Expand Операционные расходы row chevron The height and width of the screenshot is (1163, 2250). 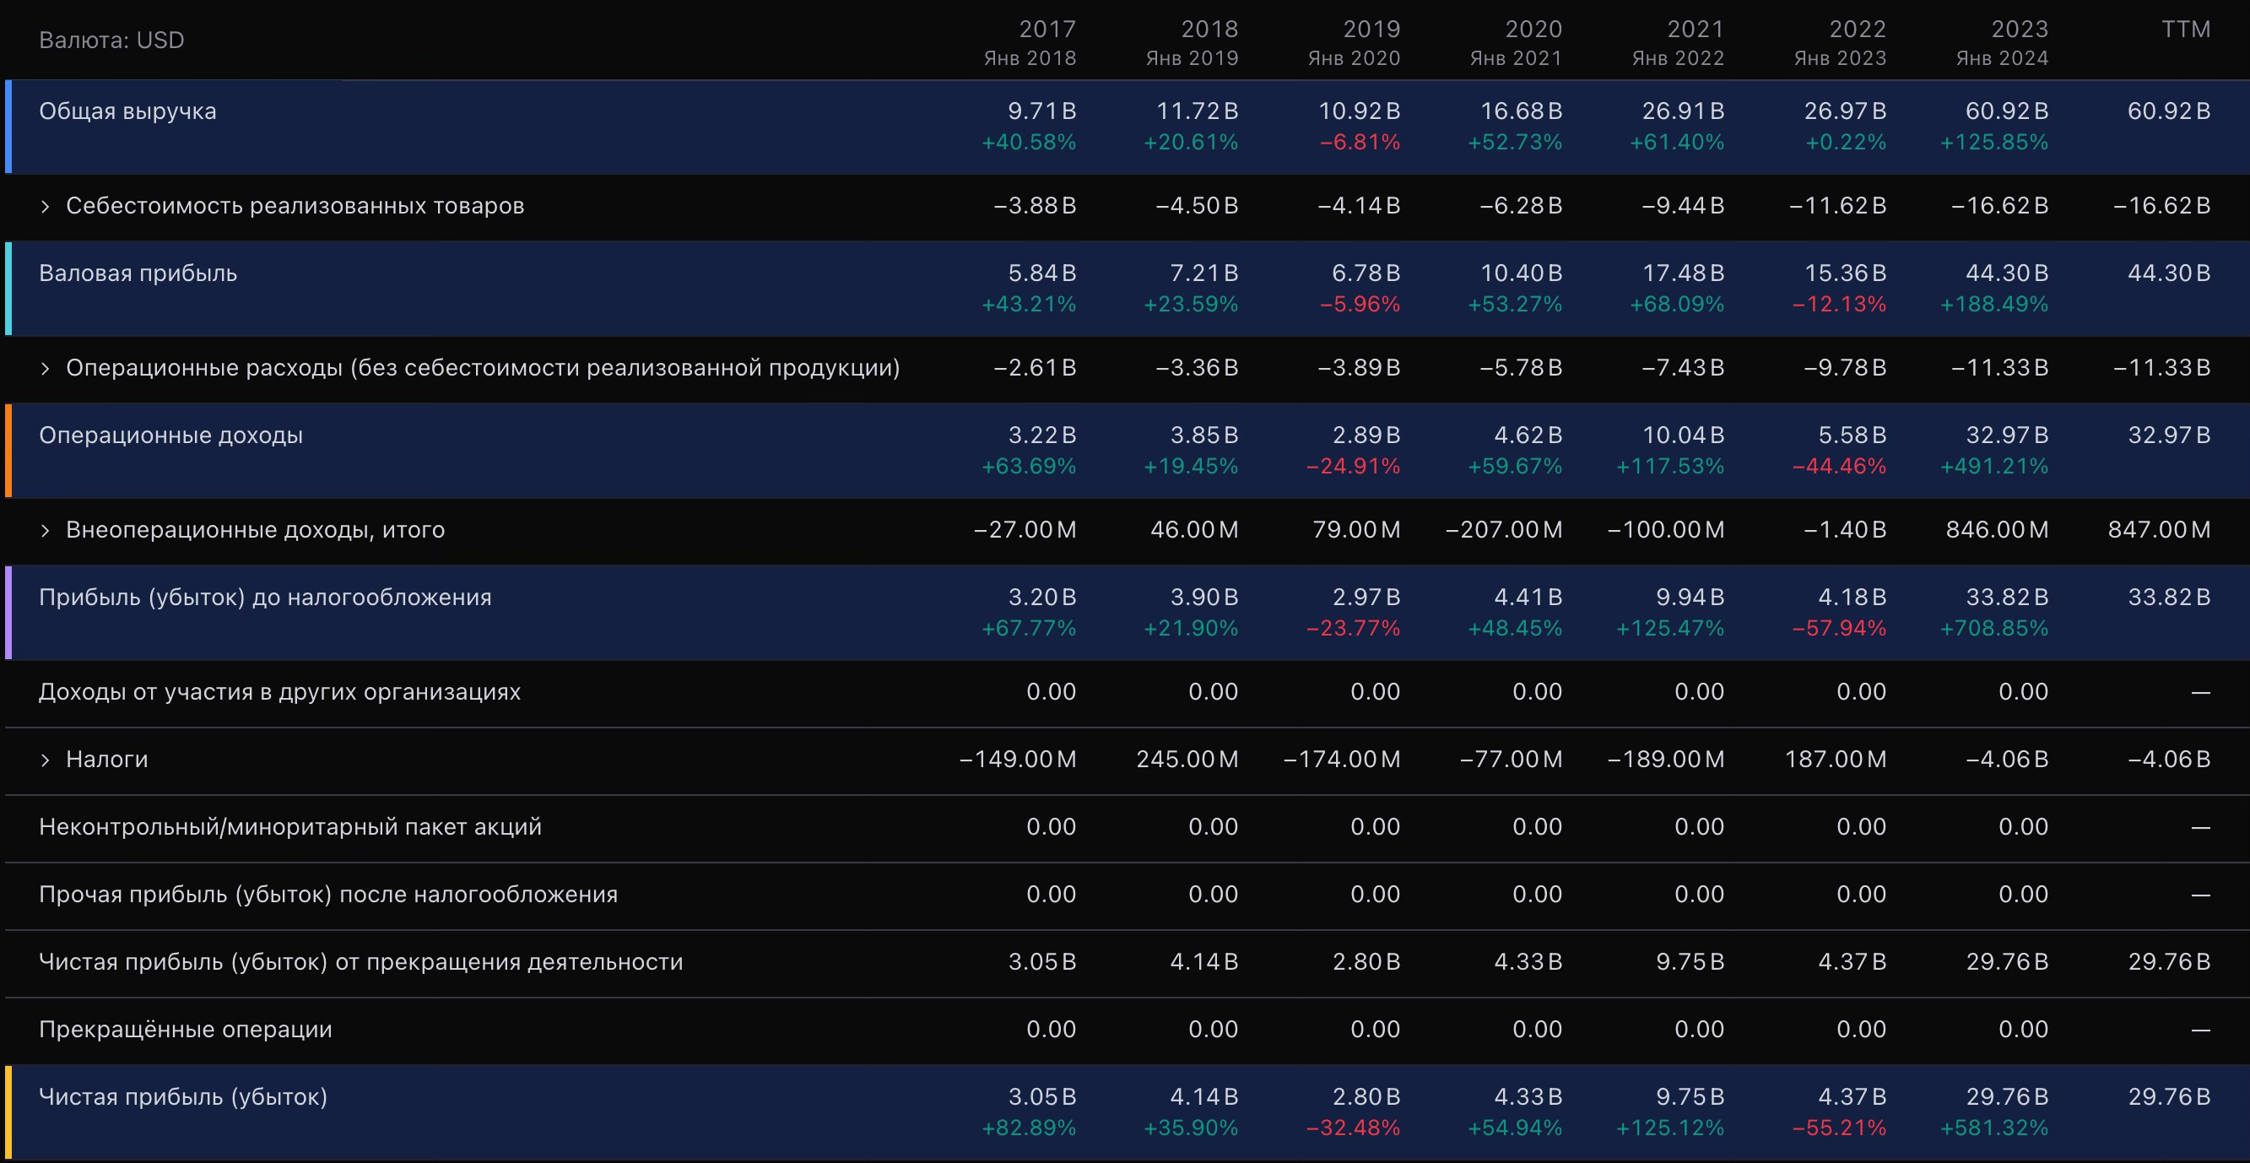tap(46, 368)
